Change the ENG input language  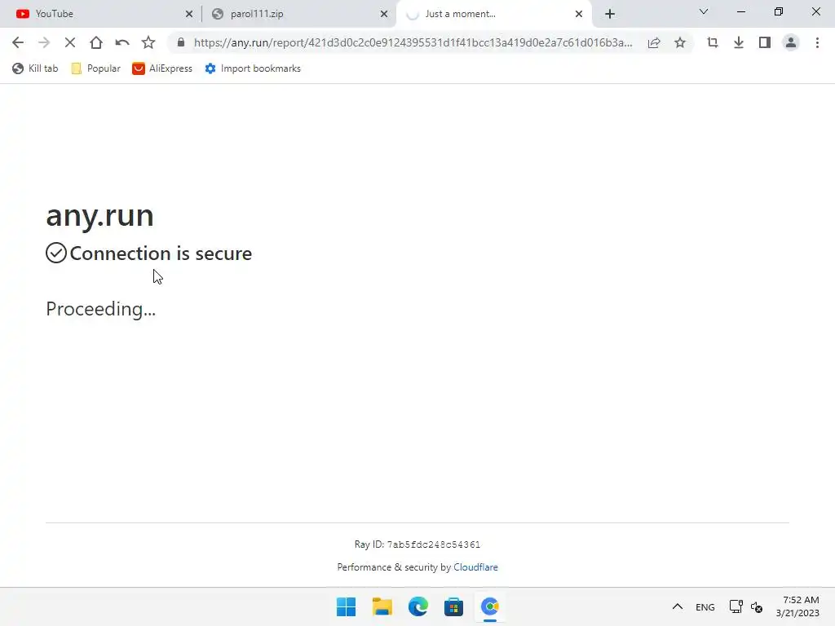(x=705, y=606)
